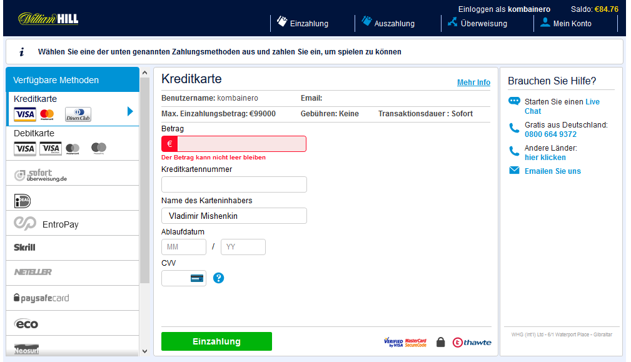This screenshot has height=362, width=631.
Task: Click the Name des Karteninhabers field
Action: click(234, 216)
